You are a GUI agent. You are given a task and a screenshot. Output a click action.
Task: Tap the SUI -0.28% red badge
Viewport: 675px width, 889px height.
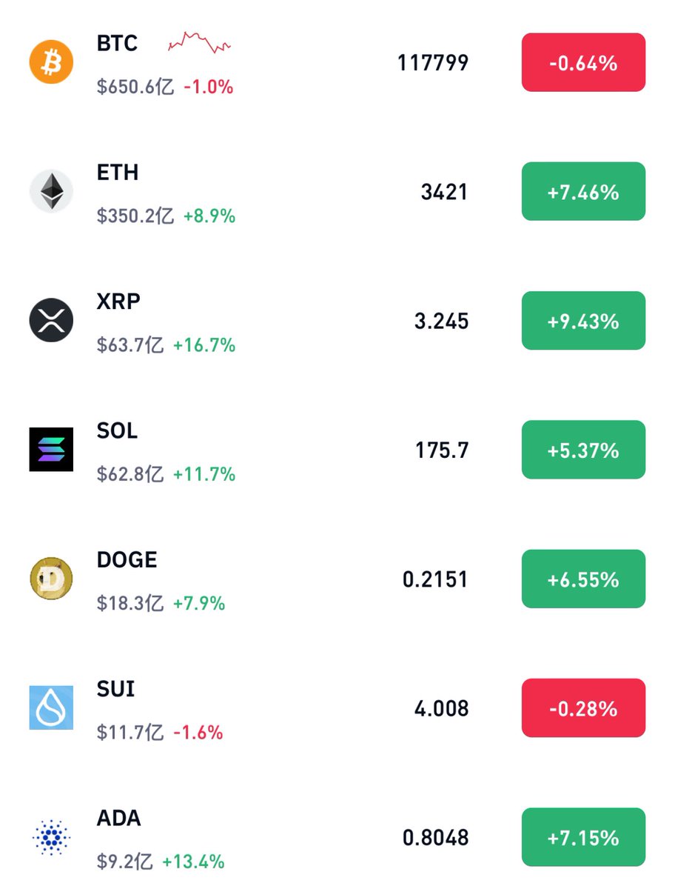(x=583, y=708)
